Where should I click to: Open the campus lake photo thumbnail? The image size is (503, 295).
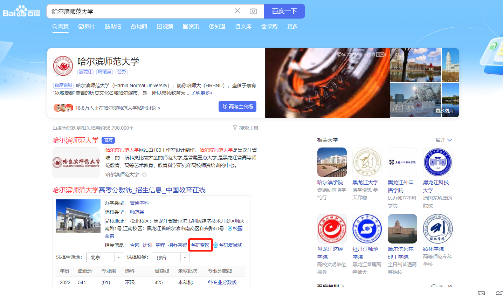[416, 65]
